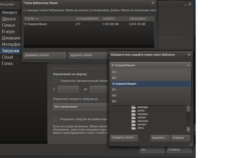Viewport: 230px width, 158px height.
Task: Click the servers folder name
Action: (x=142, y=125)
